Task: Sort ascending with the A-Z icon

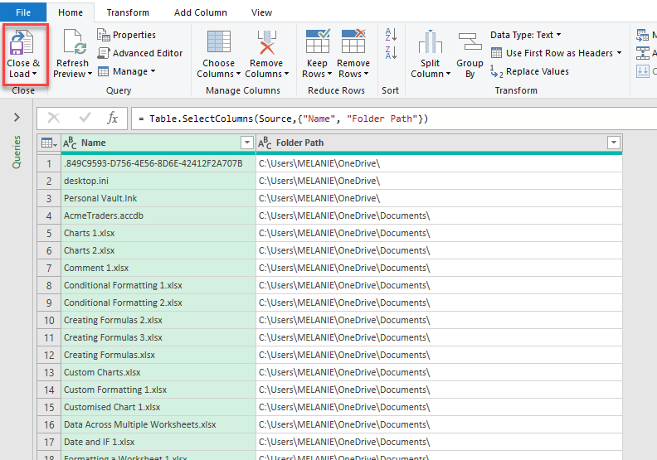Action: (390, 35)
